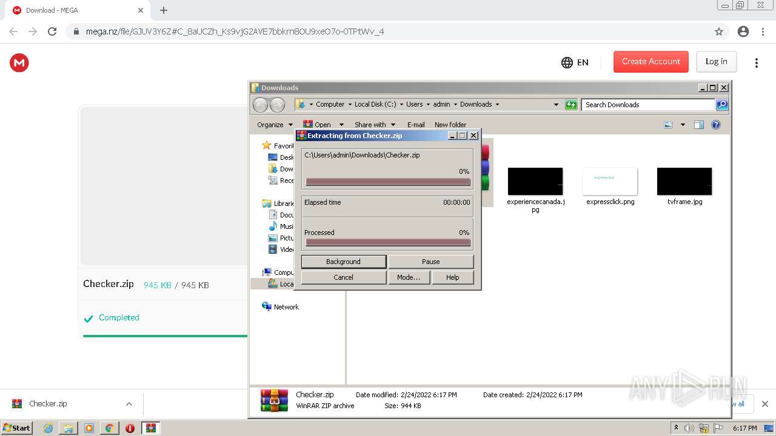This screenshot has width=776, height=436.
Task: Click E-mail in Explorer toolbar
Action: (x=416, y=125)
